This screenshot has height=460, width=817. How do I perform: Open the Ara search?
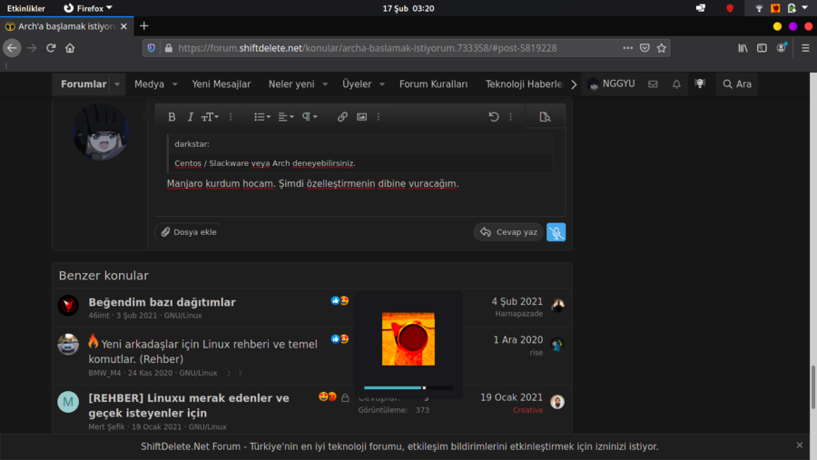coord(737,83)
